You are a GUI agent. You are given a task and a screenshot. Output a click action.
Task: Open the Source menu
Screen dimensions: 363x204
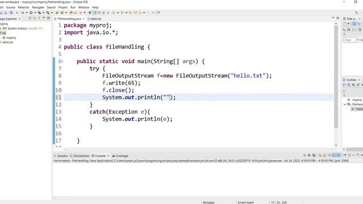pos(10,7)
